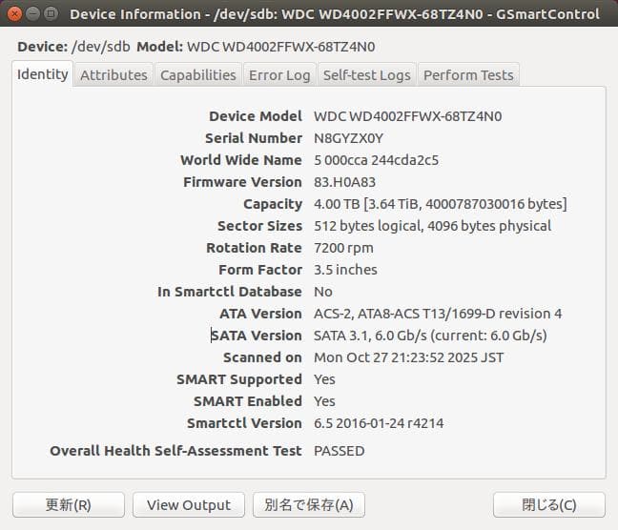618x530 pixels.
Task: Select the serial number N8GYZX0Y
Action: (348, 138)
